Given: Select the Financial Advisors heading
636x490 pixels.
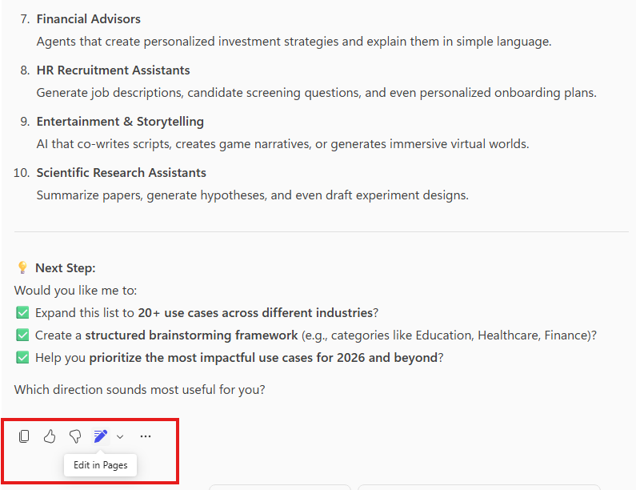Looking at the screenshot, I should [x=89, y=19].
